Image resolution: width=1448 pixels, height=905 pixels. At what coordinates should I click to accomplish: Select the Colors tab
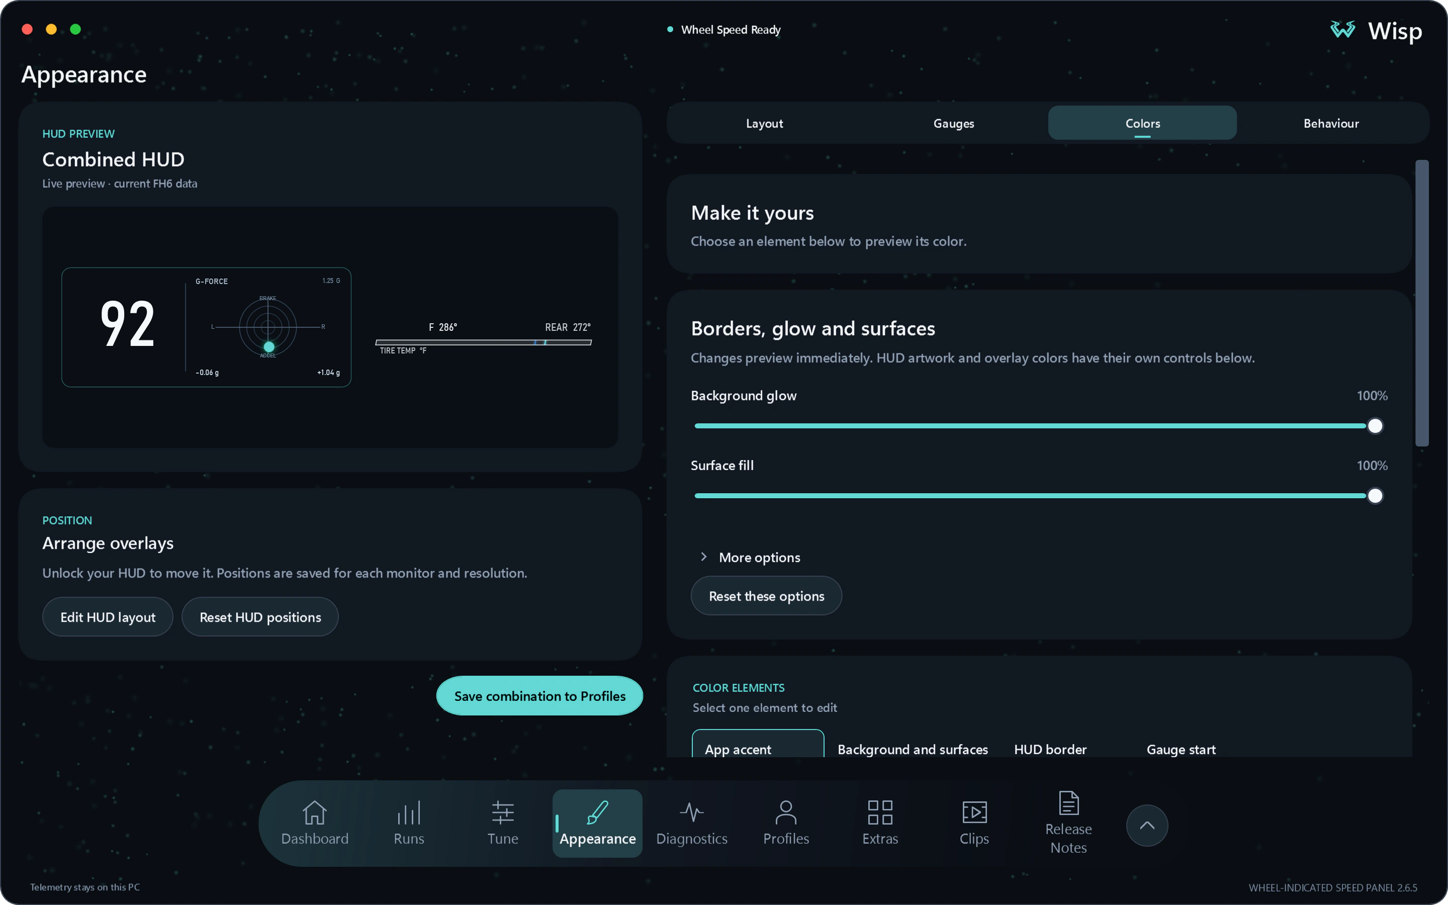pyautogui.click(x=1142, y=123)
